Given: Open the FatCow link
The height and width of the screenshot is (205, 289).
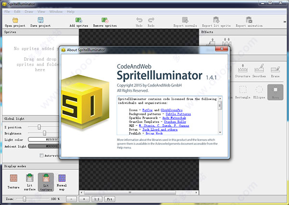Looking at the screenshot, I should (147, 110).
